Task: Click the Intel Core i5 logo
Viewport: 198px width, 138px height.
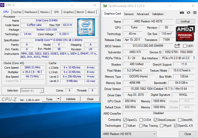Action: click(86, 27)
